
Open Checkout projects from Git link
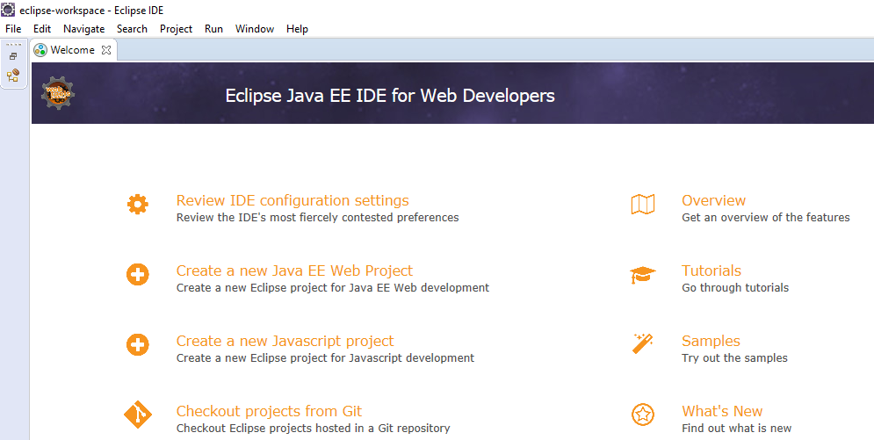269,411
